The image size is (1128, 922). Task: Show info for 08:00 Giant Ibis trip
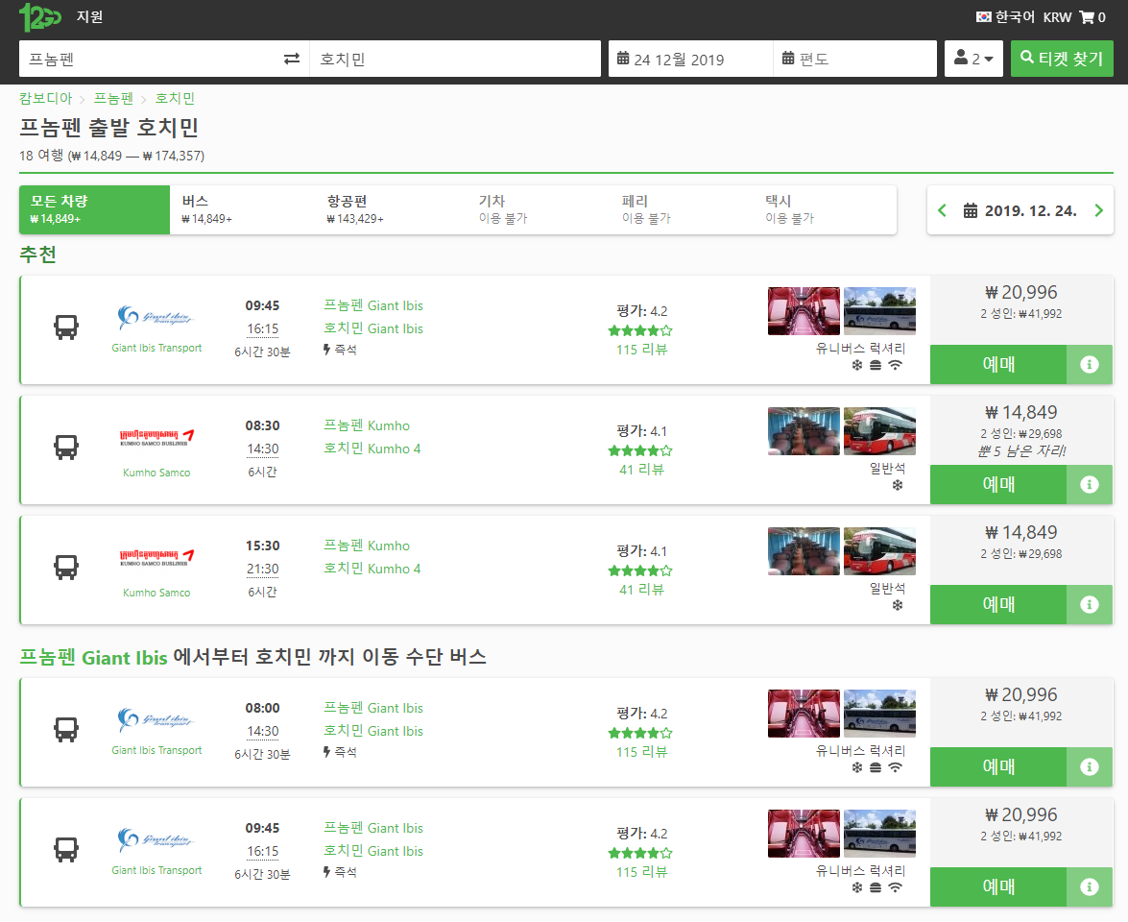coord(1090,766)
